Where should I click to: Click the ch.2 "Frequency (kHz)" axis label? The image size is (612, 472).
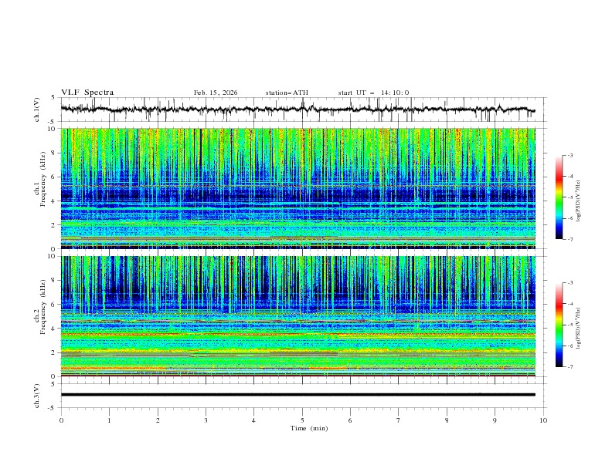click(x=43, y=306)
